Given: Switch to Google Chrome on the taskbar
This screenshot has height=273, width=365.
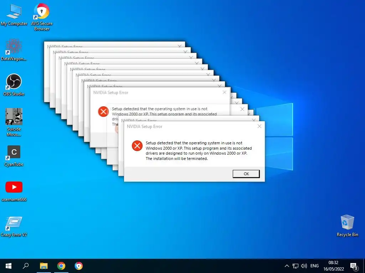Looking at the screenshot, I should (61, 266).
